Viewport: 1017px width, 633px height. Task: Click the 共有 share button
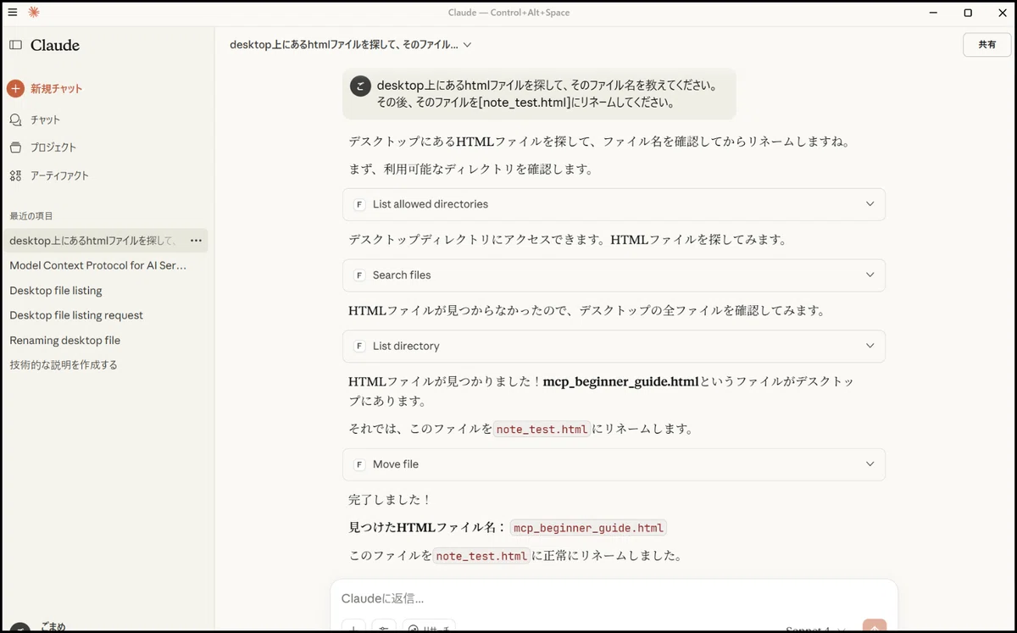(x=987, y=45)
